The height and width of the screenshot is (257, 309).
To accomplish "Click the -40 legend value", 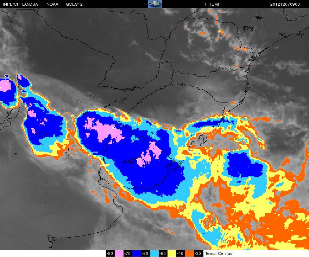I will (181, 253).
